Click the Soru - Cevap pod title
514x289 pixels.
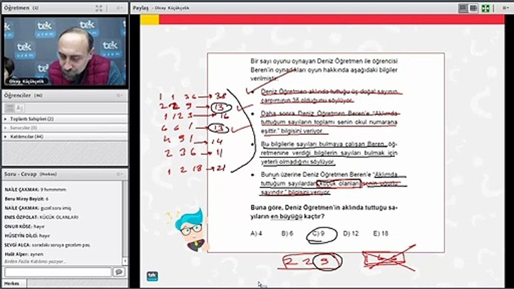[20, 174]
